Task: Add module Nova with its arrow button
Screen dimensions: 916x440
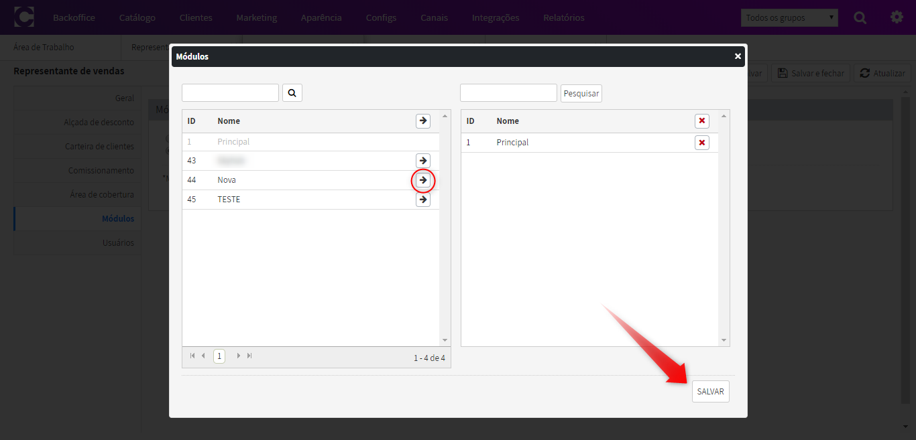Action: pos(423,180)
